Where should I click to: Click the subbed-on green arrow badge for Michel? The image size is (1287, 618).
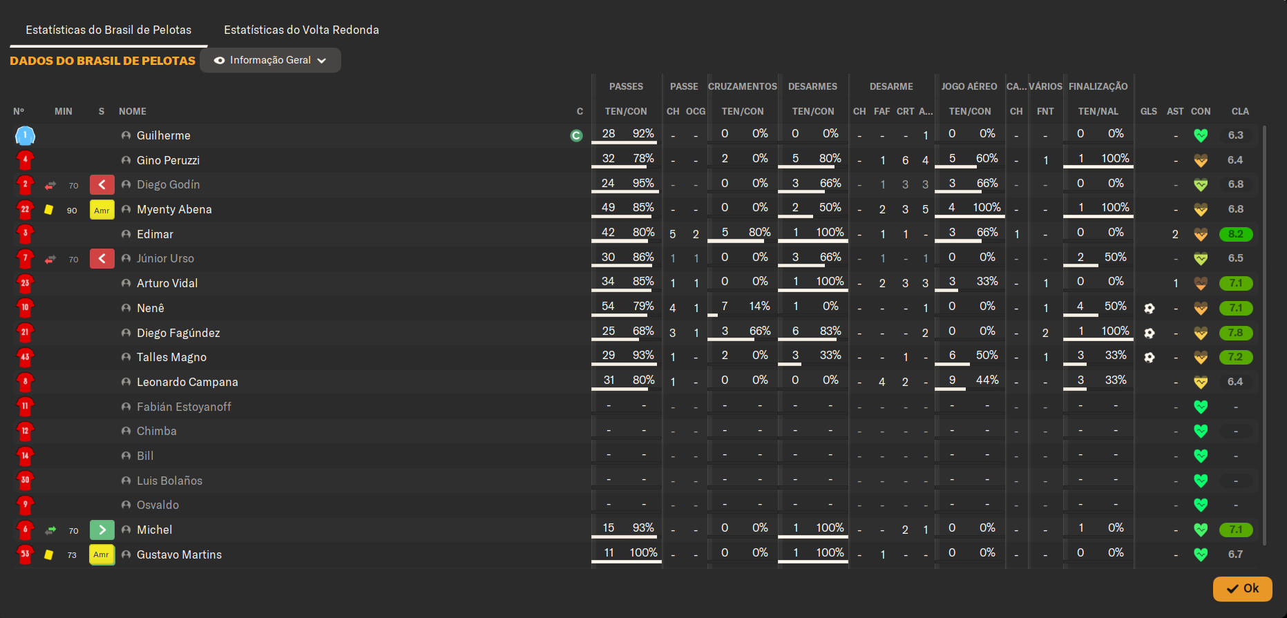[102, 530]
